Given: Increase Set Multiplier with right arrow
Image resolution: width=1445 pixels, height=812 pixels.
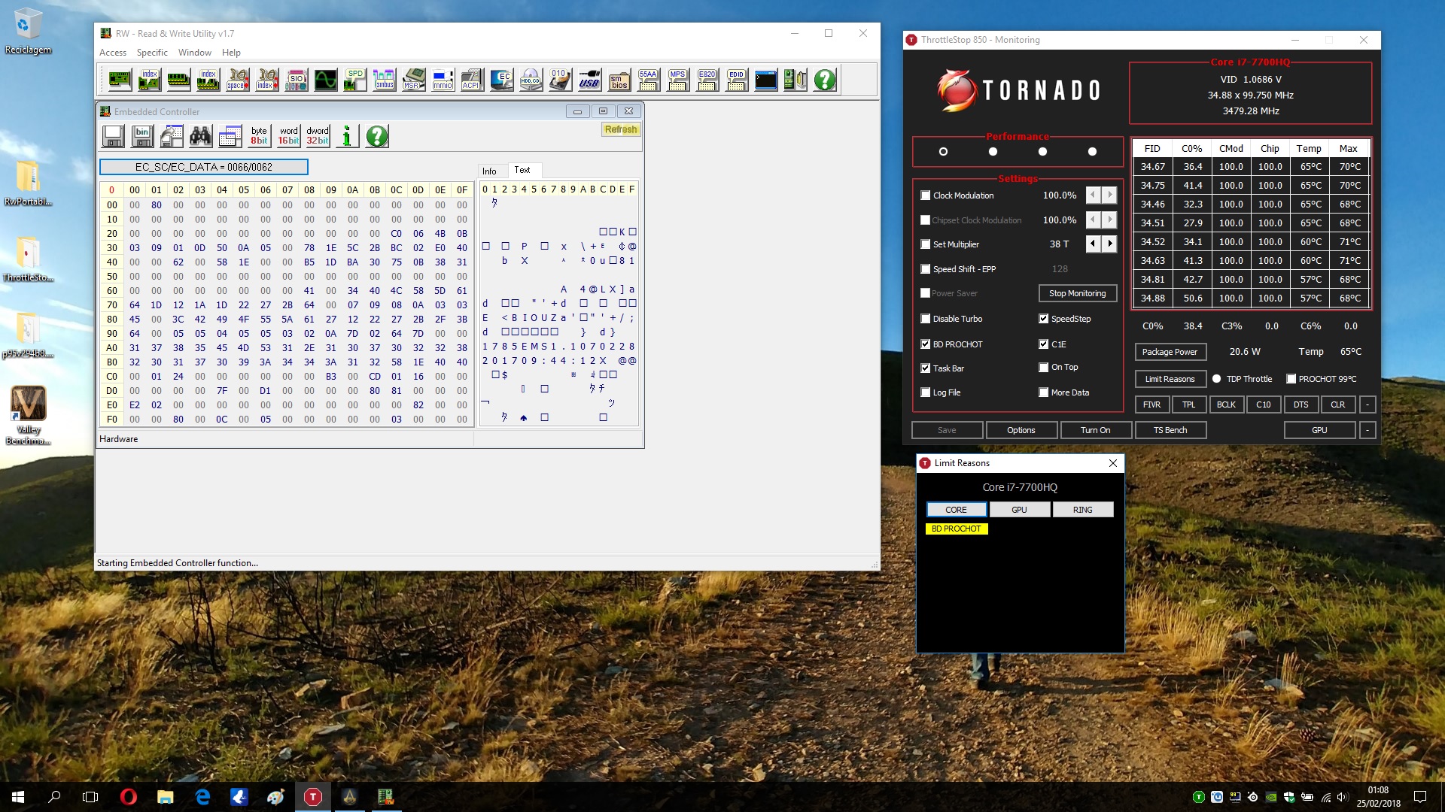Looking at the screenshot, I should 1110,244.
